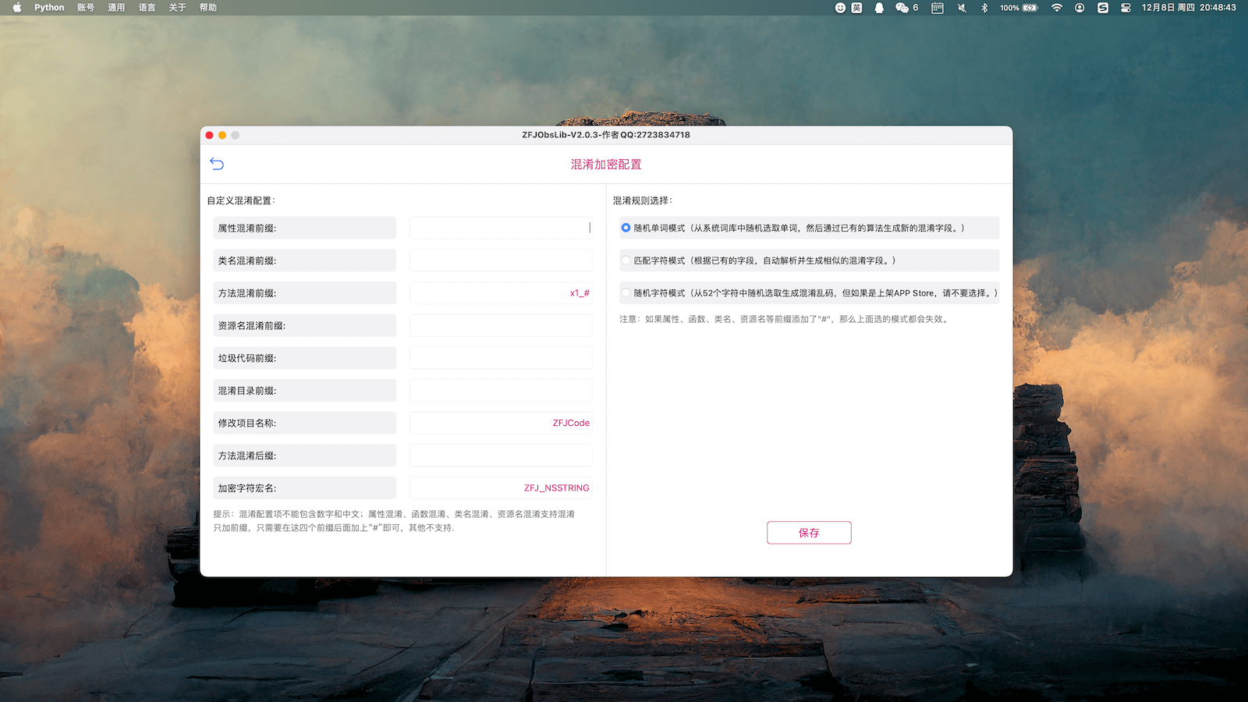
Task: Open the Apple menu
Action: click(x=17, y=8)
